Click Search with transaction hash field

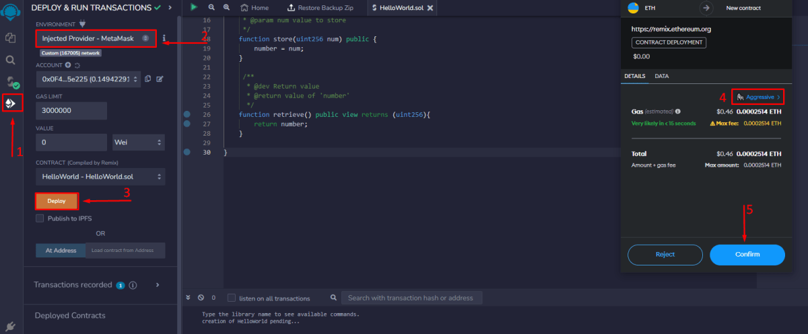pyautogui.click(x=411, y=298)
